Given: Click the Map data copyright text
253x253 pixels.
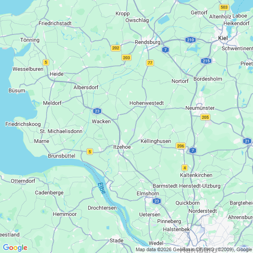Looking at the screenshot, I should [x=194, y=249].
